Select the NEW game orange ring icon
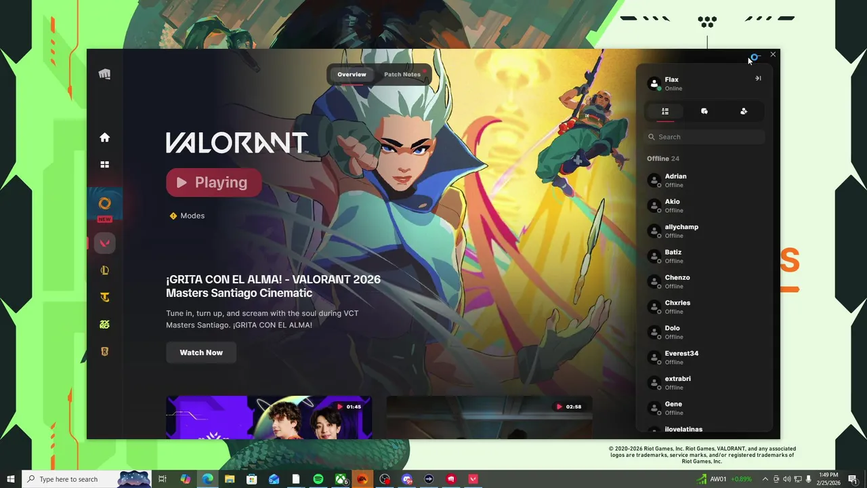Viewport: 867px width, 488px height. (104, 203)
